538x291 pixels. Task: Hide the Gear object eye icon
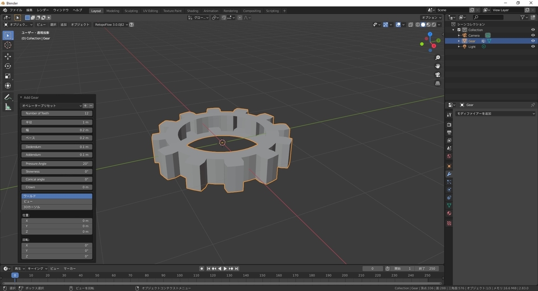click(533, 41)
